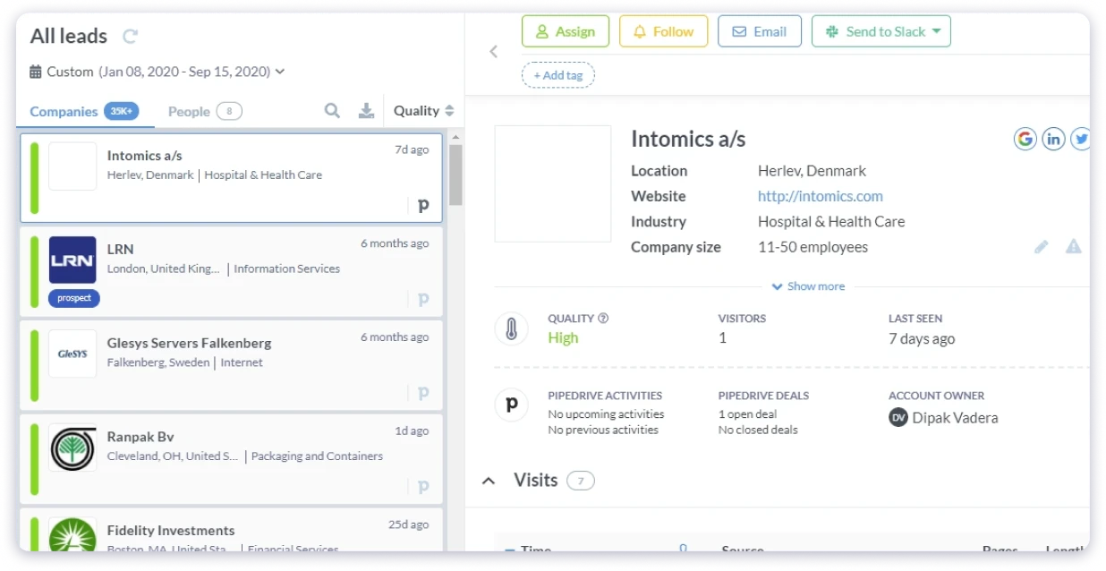1106x571 pixels.
Task: Click the High quality value
Action: [x=563, y=338]
